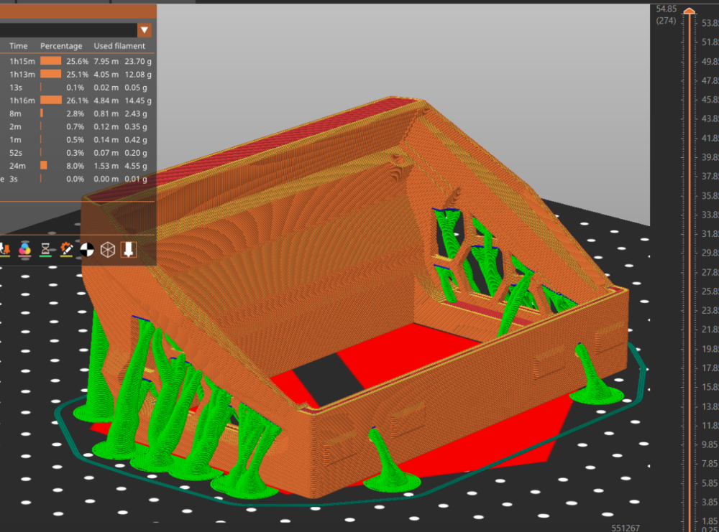The height and width of the screenshot is (532, 719).
Task: Toggle the custom G-code gear-pencil icon
Action: [x=66, y=250]
